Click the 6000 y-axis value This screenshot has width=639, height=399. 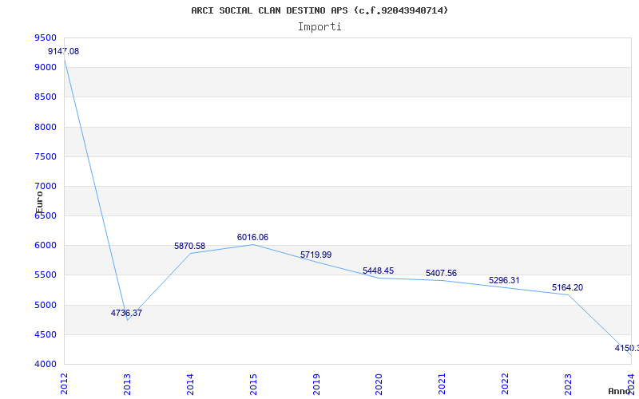tap(46, 246)
